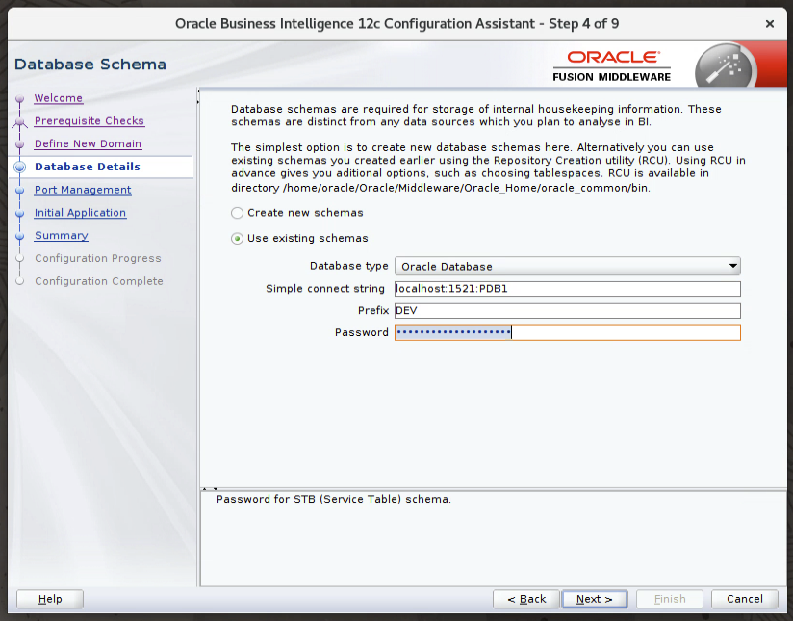Click the navigation pane splitter arrows
The height and width of the screenshot is (621, 793).
198,96
